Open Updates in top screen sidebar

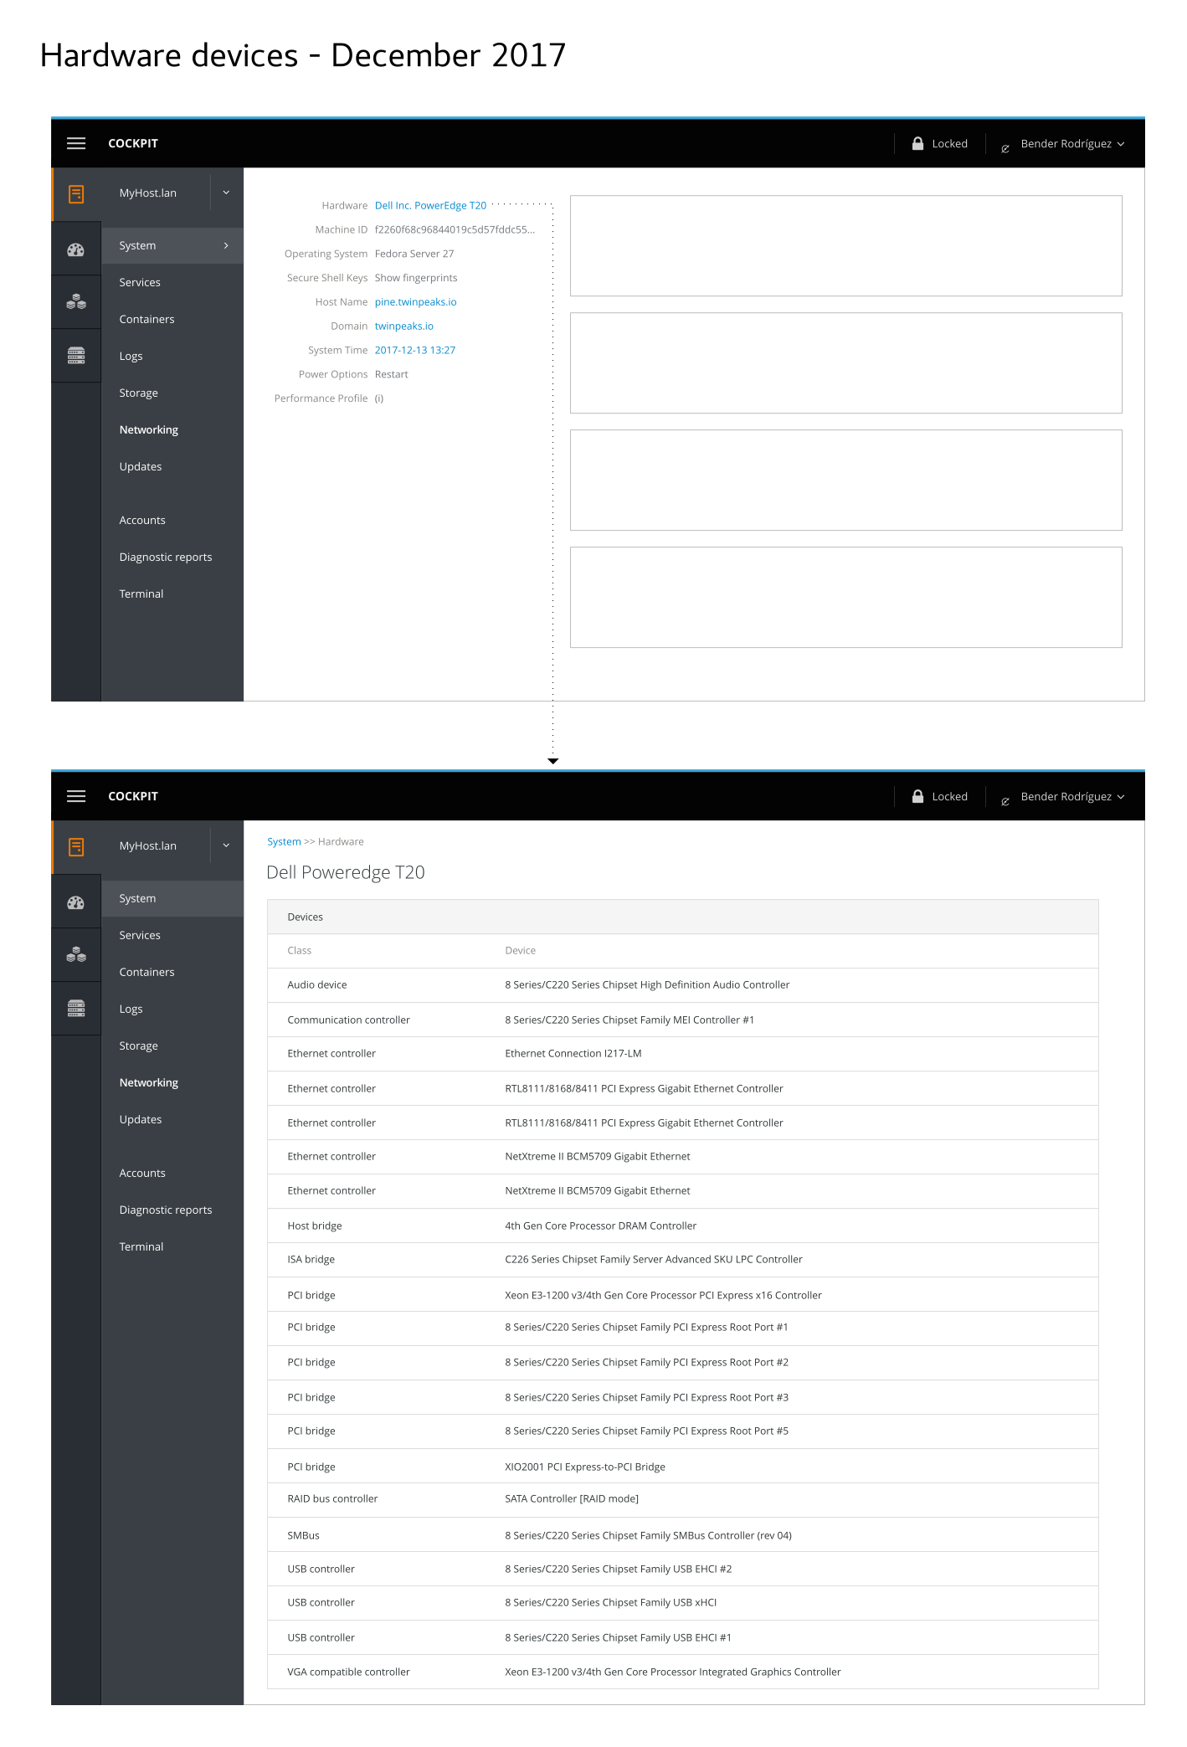point(140,466)
